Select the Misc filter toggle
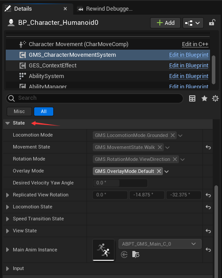This screenshot has height=278, width=222. point(19,112)
